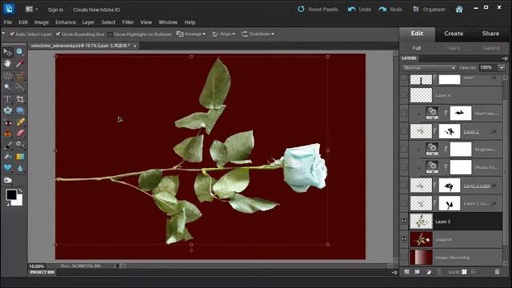The height and width of the screenshot is (288, 512).
Task: Select the Marquee selection tool
Action: (x=7, y=76)
